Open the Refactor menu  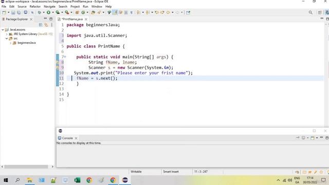pos(35,7)
